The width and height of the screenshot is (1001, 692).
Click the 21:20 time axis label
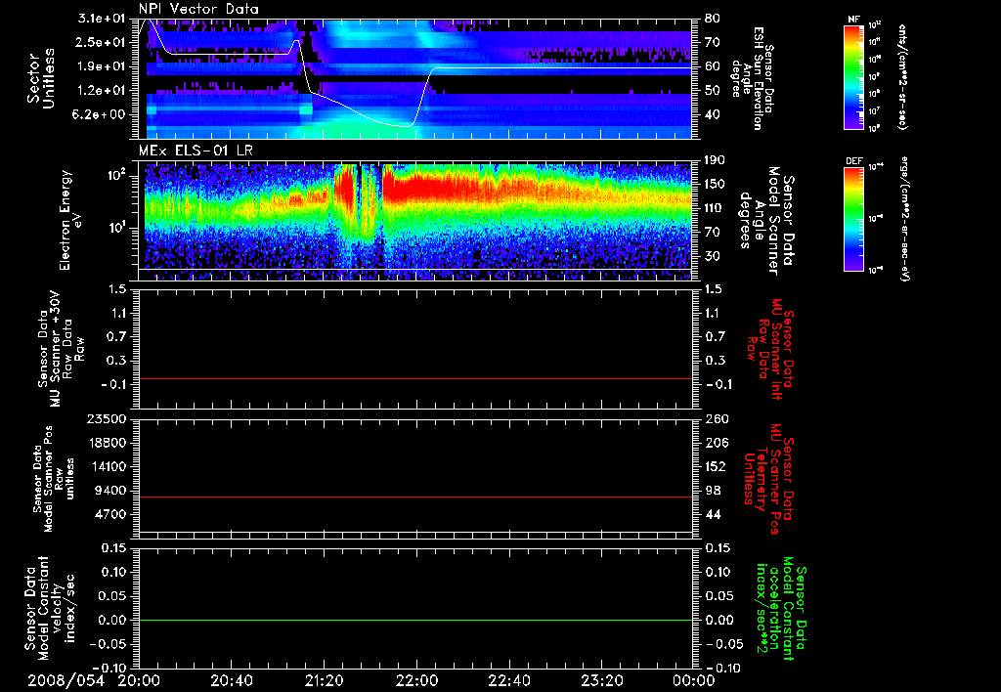(324, 680)
